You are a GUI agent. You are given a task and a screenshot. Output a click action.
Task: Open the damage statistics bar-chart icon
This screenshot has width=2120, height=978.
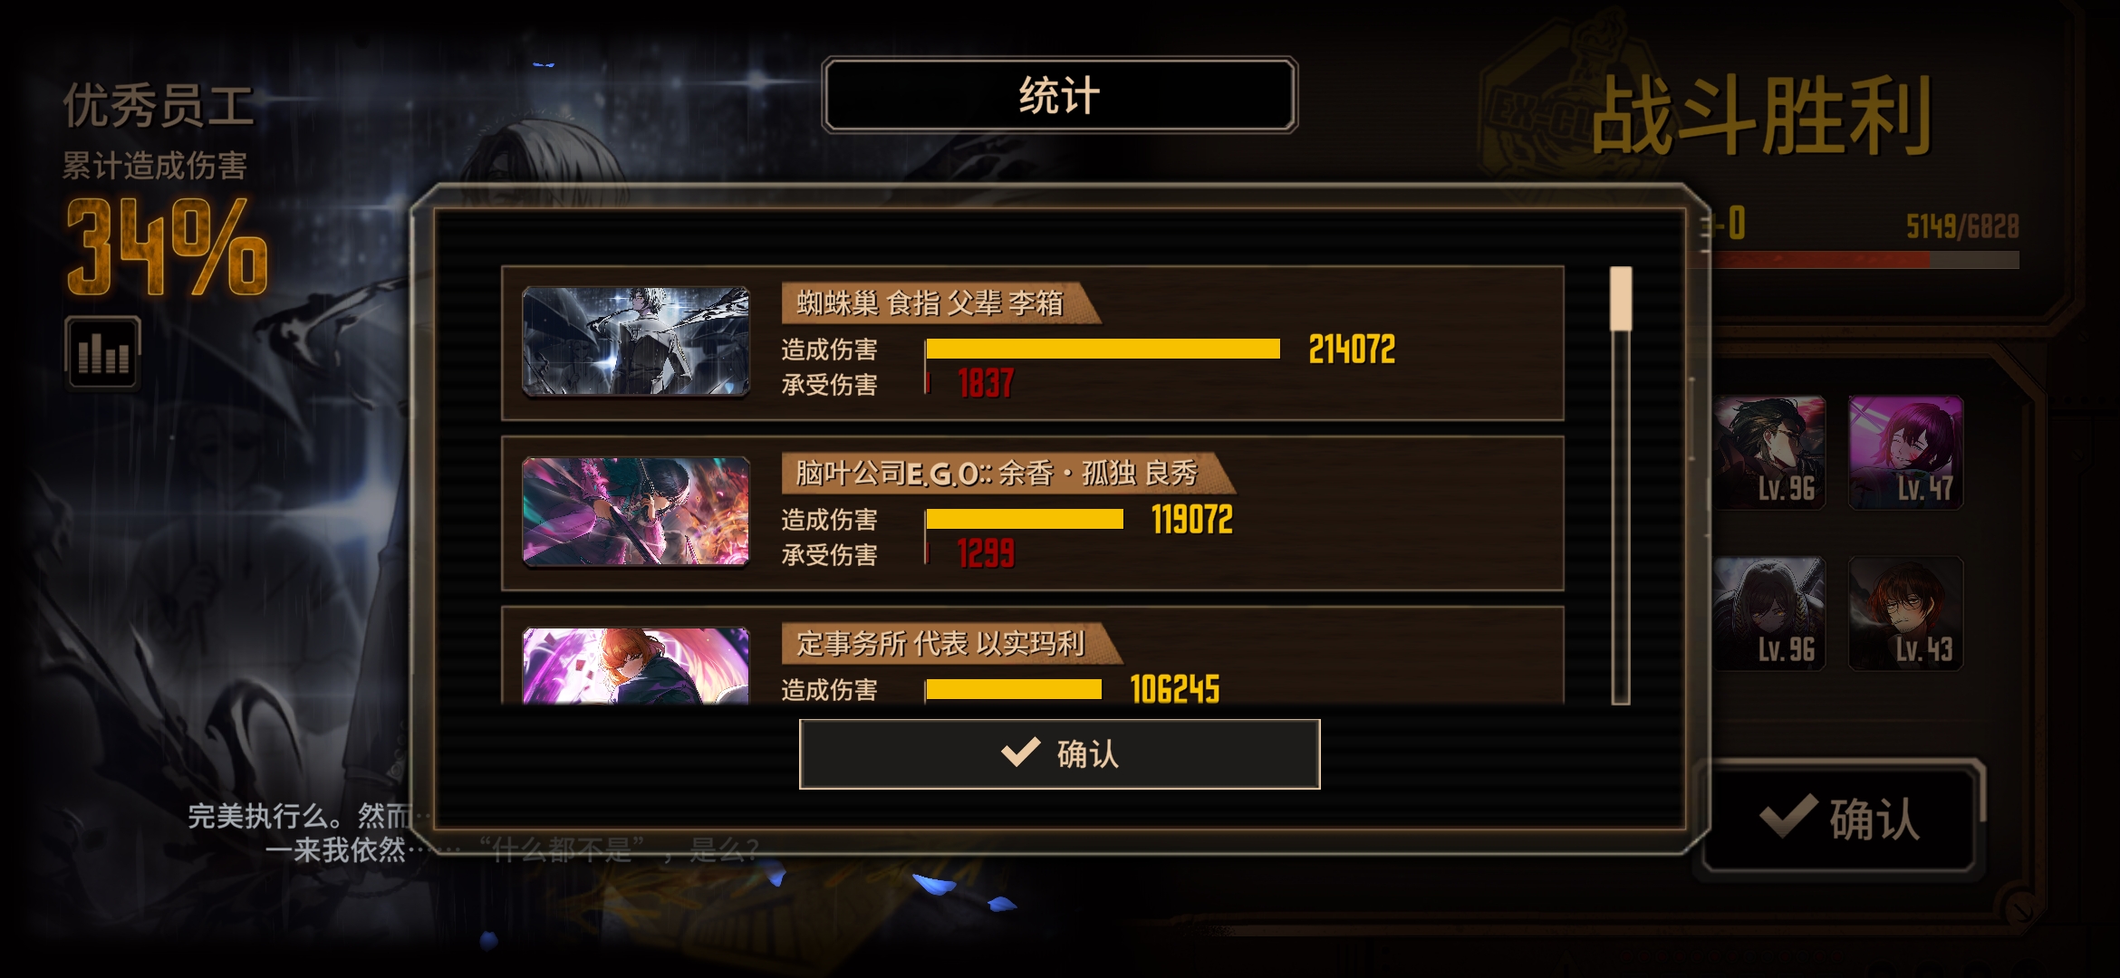click(x=102, y=351)
